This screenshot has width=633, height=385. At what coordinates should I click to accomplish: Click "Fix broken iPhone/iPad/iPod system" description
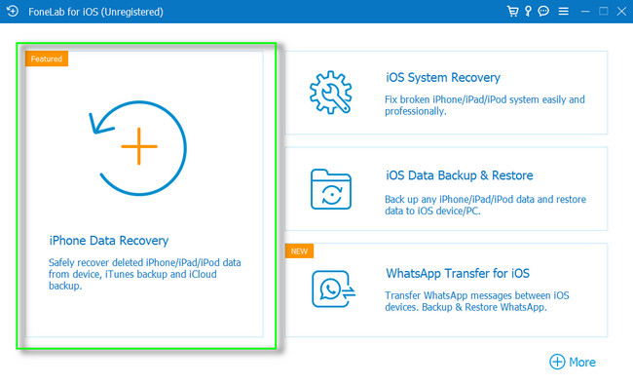click(484, 105)
